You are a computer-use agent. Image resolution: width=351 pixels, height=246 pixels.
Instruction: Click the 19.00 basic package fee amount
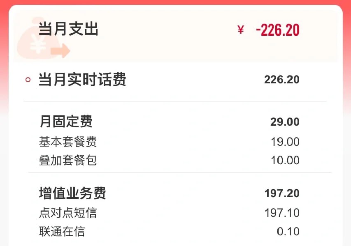point(285,142)
